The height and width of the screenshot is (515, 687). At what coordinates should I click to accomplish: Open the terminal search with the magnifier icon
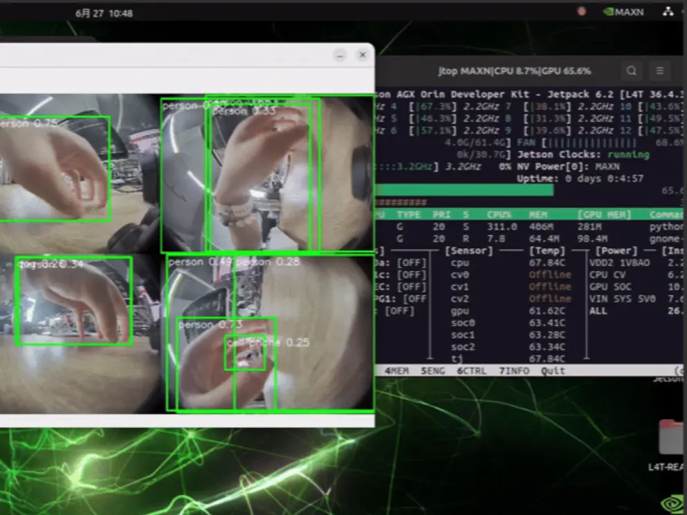631,71
